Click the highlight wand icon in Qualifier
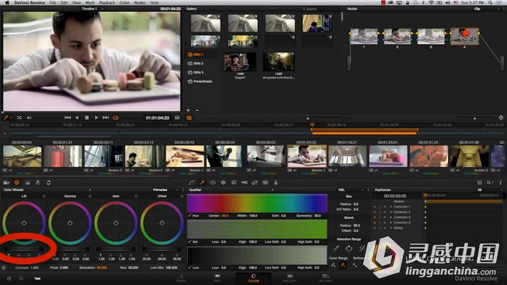507x285 pixels. click(362, 248)
